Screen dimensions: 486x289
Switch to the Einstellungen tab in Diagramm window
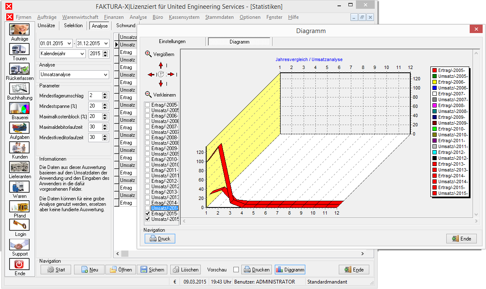(172, 41)
